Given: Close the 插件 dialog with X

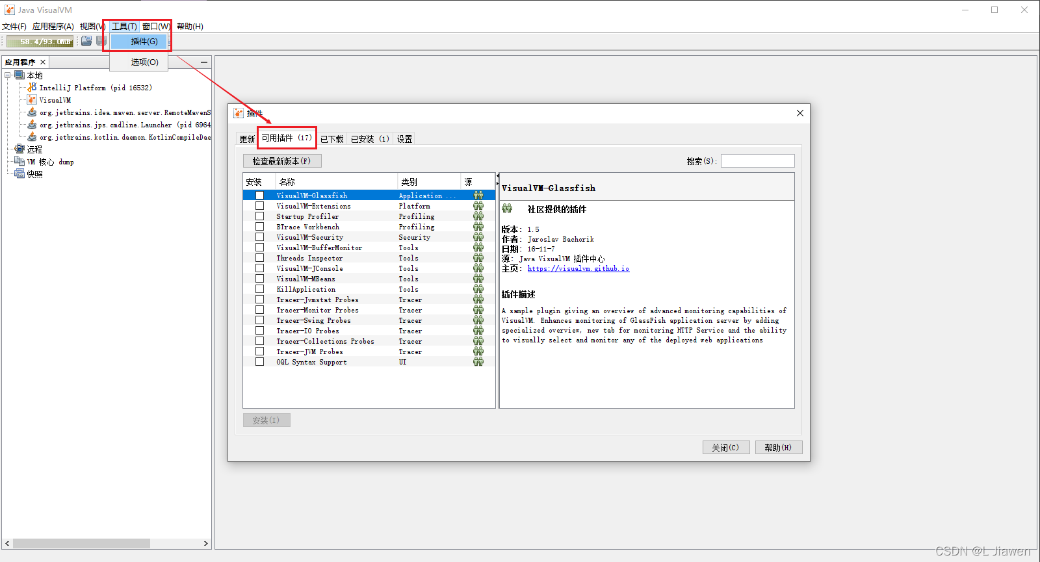Looking at the screenshot, I should [x=800, y=113].
